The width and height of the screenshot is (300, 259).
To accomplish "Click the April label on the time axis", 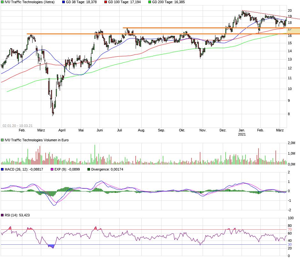I will (62, 130).
